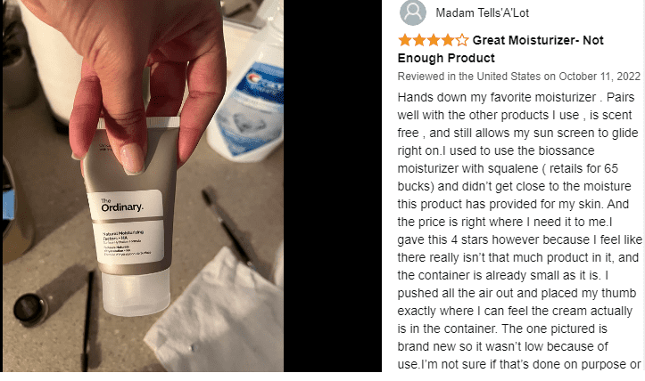Click the 'Hands down my favorite moisturizer' sentence
This screenshot has height=381, width=645.
pyautogui.click(x=497, y=97)
